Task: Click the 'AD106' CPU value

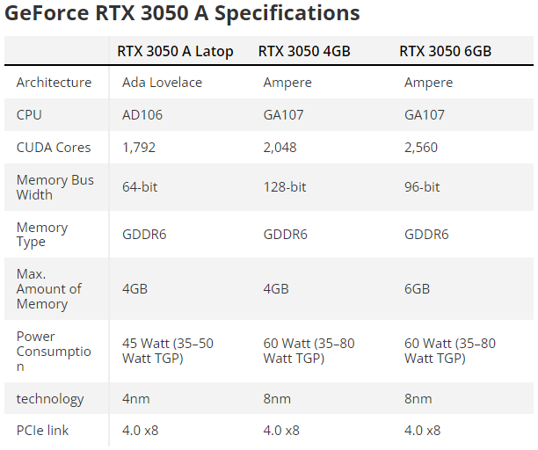Action: 142,115
